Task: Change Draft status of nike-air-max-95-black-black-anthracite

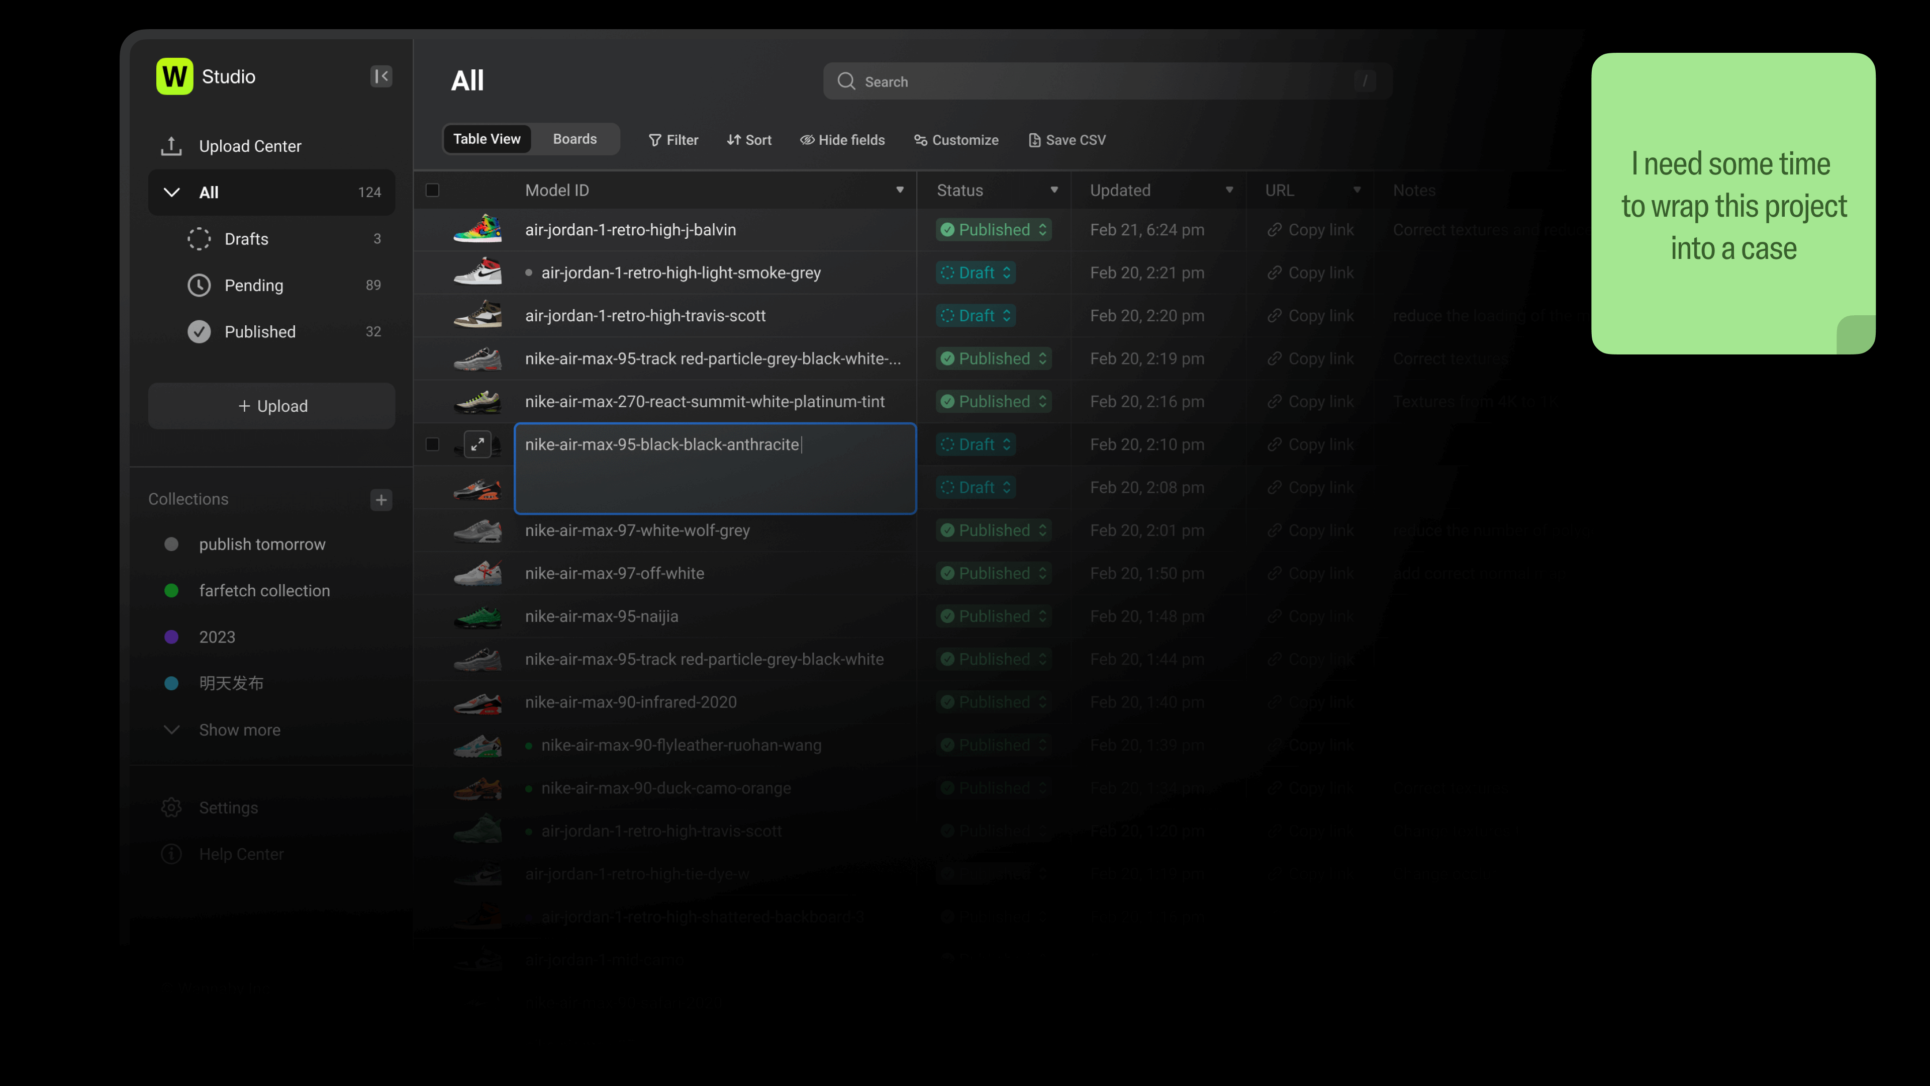Action: point(976,444)
